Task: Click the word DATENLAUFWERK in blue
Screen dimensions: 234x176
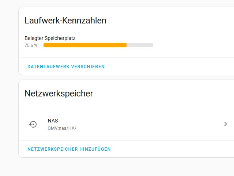Action: point(48,67)
